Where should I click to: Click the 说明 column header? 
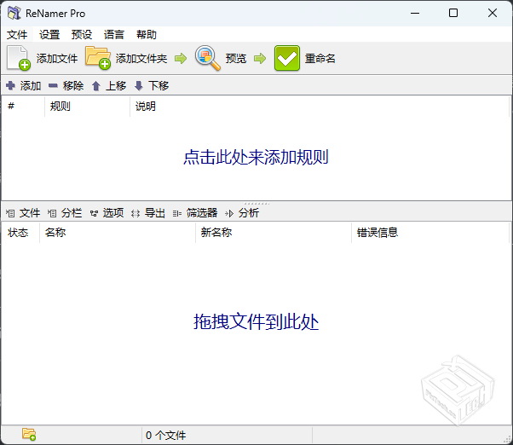320,106
